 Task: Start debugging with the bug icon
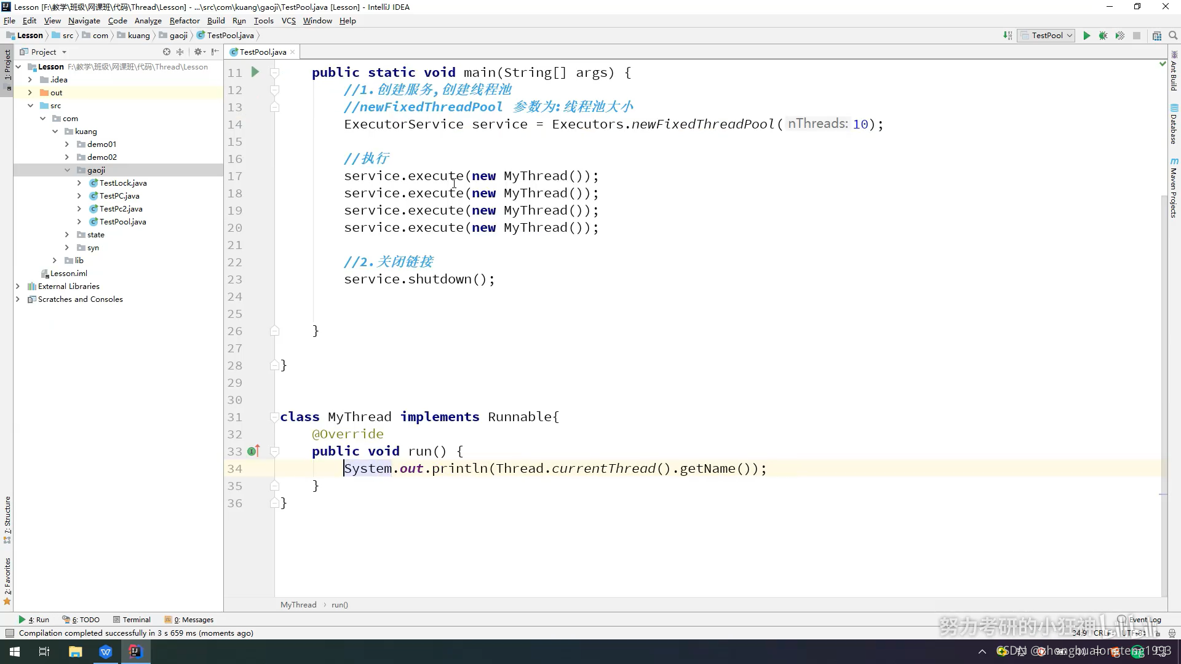1103,36
